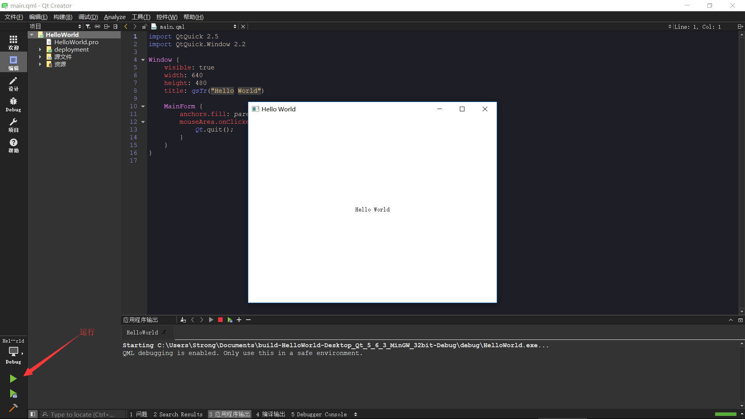Screen dimensions: 745x419
Task: Open the 帮助(H) help menu
Action: 193,17
